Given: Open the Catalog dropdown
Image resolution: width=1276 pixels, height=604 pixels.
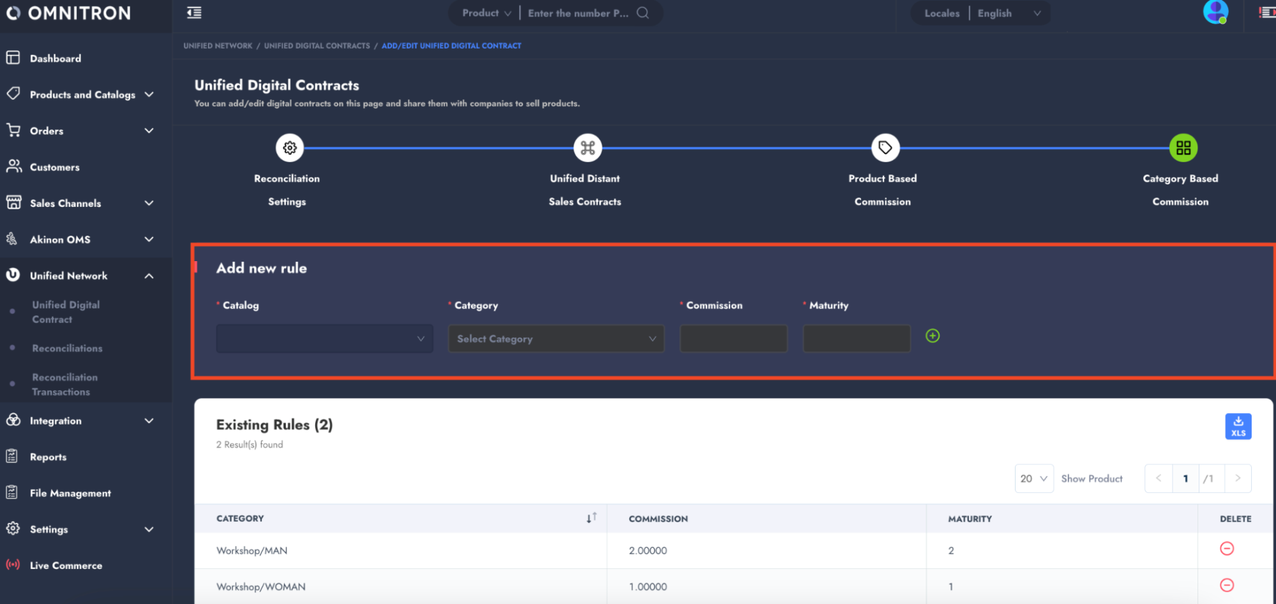Looking at the screenshot, I should pyautogui.click(x=324, y=338).
